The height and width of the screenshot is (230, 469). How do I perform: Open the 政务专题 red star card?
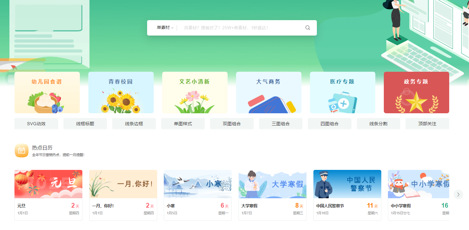(x=417, y=93)
